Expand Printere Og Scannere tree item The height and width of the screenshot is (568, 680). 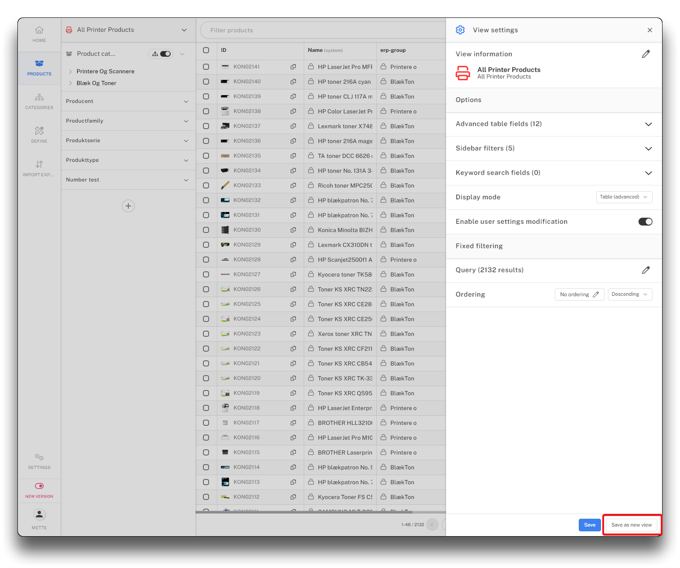click(x=70, y=72)
